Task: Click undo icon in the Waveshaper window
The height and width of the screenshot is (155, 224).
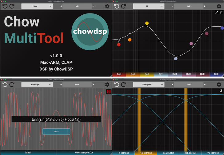Action: pyautogui.click(x=5, y=85)
